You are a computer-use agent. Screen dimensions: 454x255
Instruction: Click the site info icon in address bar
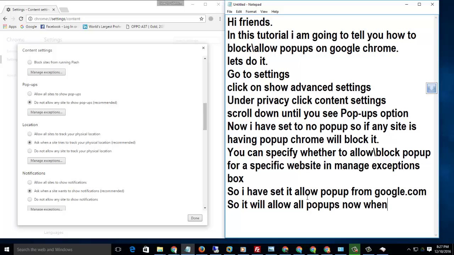click(31, 19)
